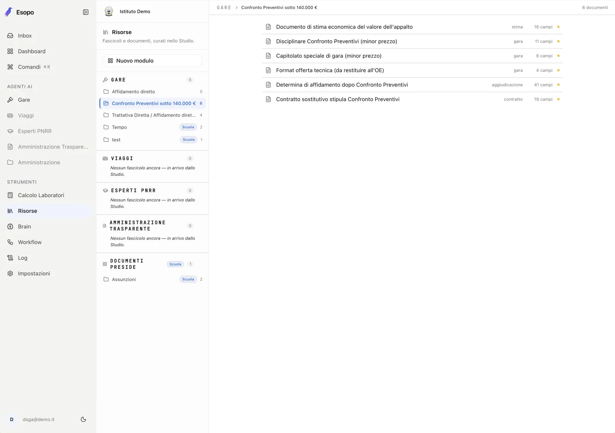Create a Nuovo modulo
The image size is (615, 433).
152,61
